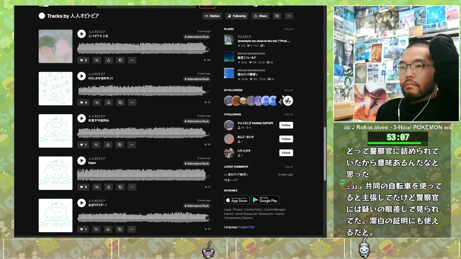Share the ユートピア53次 track

[108, 60]
